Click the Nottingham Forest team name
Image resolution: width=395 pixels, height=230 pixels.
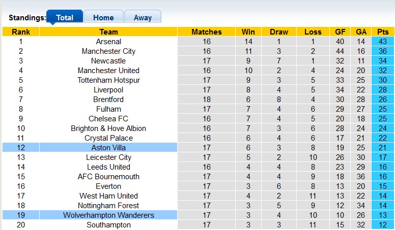coord(108,206)
